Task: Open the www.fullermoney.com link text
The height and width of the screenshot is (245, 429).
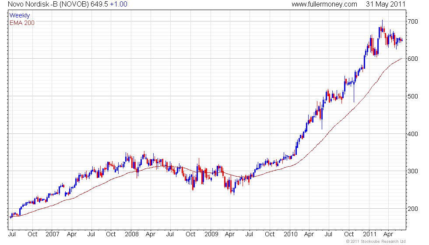Action: click(x=324, y=4)
